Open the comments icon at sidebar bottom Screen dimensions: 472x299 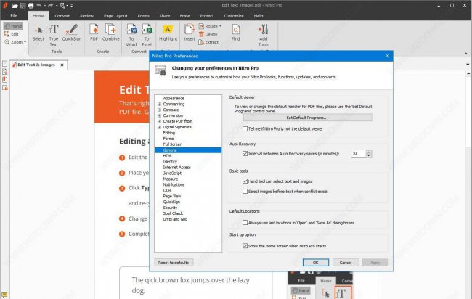(4, 295)
